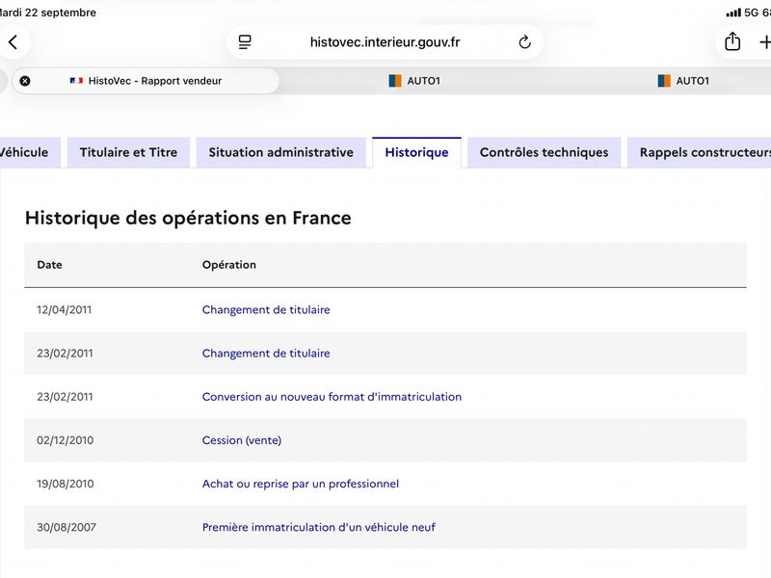Image resolution: width=771 pixels, height=578 pixels.
Task: Open the reader view icon in address bar
Action: (245, 42)
